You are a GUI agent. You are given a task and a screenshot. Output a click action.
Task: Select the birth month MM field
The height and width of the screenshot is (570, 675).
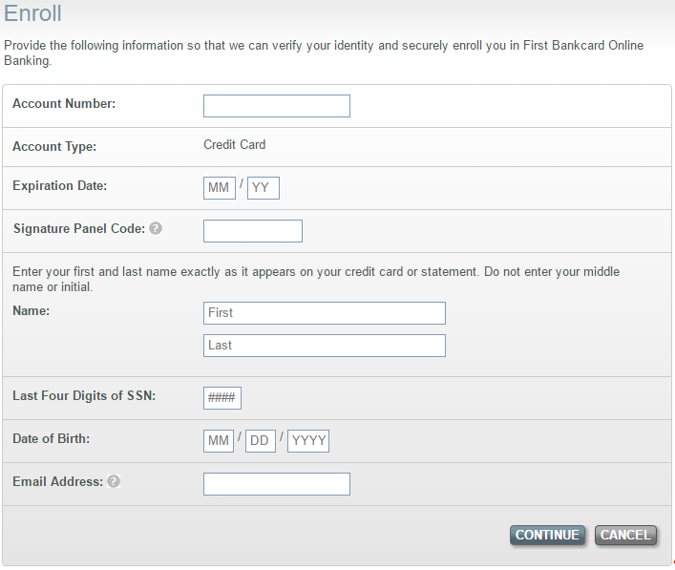pyautogui.click(x=219, y=441)
